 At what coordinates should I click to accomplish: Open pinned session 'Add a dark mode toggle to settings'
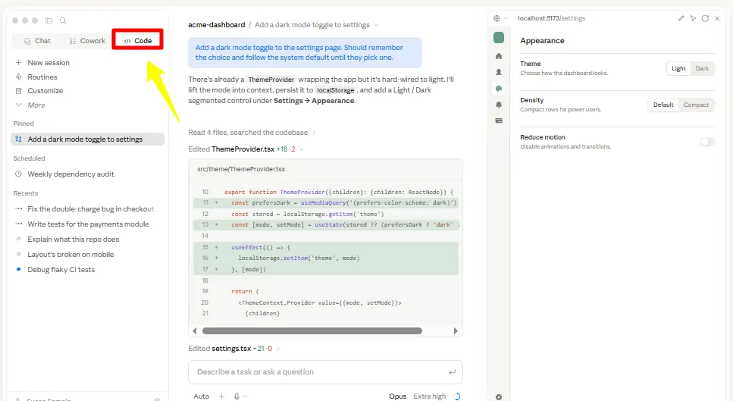(87, 139)
